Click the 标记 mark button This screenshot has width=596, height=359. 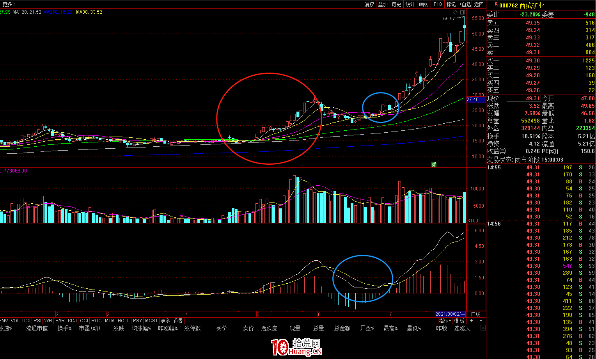pyautogui.click(x=451, y=4)
